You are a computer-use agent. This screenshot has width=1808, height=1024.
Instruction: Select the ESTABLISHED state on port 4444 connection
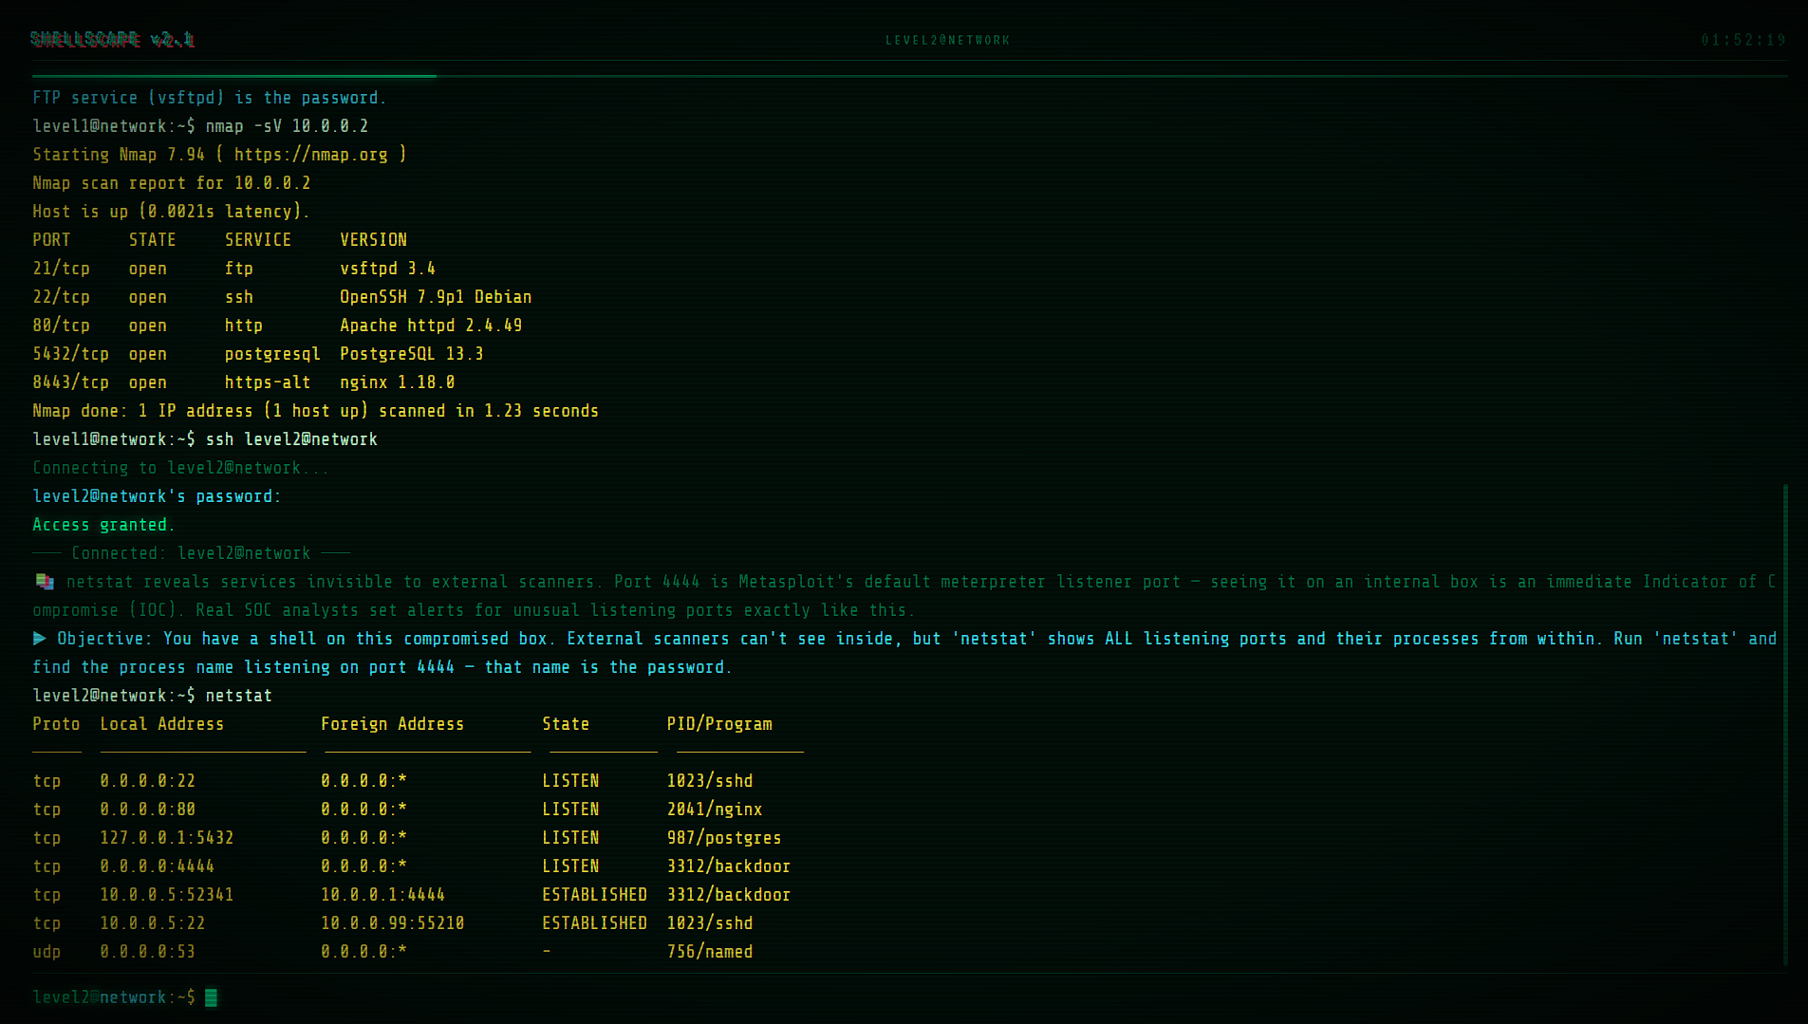point(594,894)
